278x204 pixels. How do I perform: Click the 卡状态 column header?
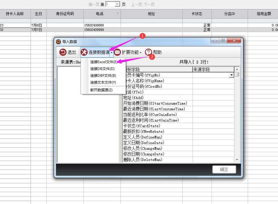(197, 14)
